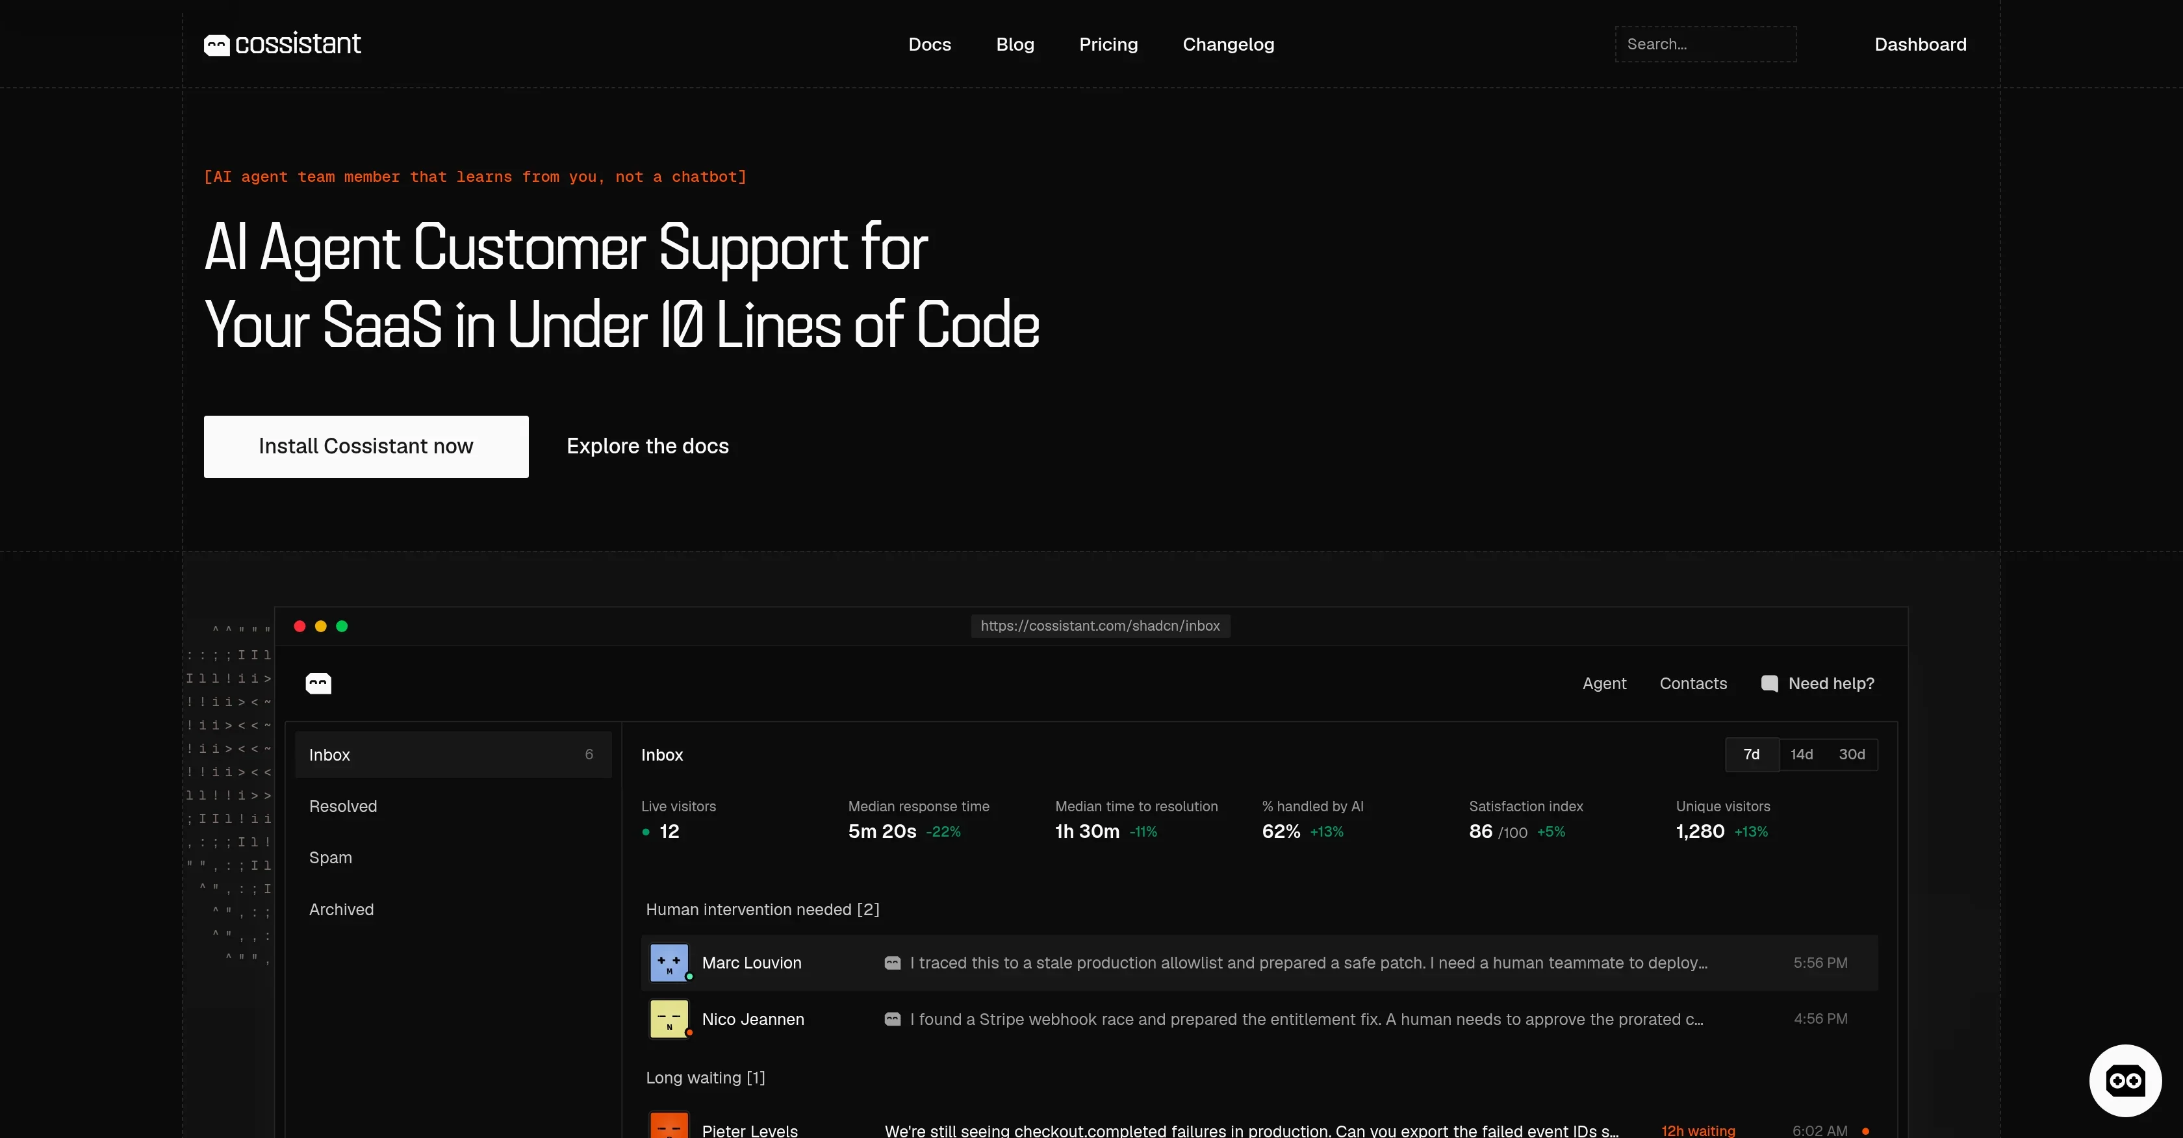Select the 7d time range
The height and width of the screenshot is (1138, 2183).
point(1752,754)
